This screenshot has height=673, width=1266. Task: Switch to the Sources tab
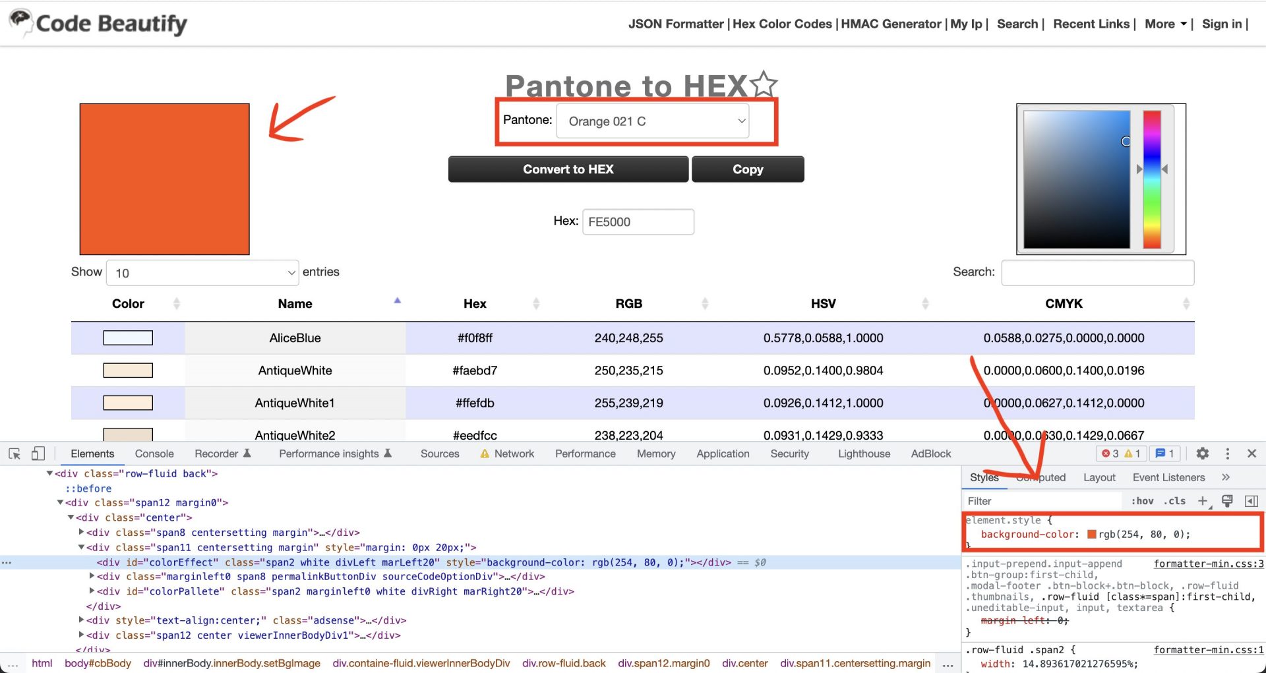click(440, 454)
